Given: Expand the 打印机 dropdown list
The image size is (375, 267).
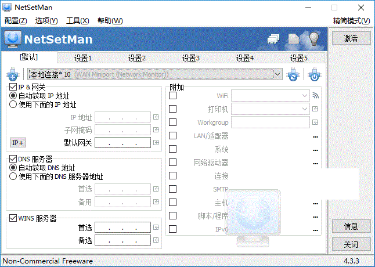Looking at the screenshot, I should [x=304, y=109].
